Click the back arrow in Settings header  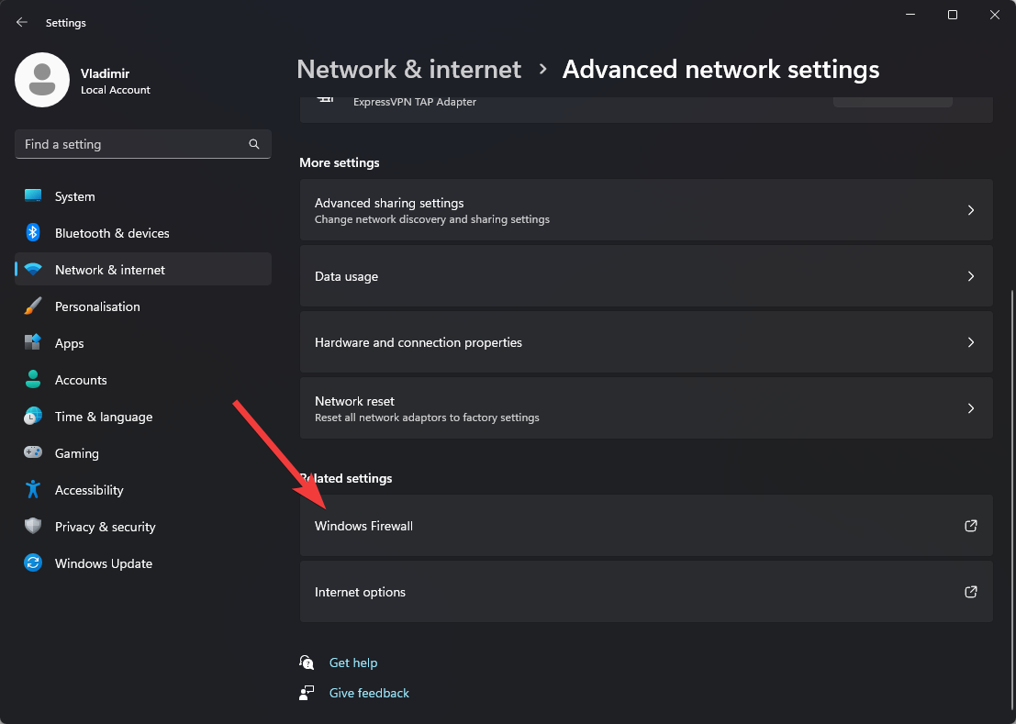click(22, 22)
